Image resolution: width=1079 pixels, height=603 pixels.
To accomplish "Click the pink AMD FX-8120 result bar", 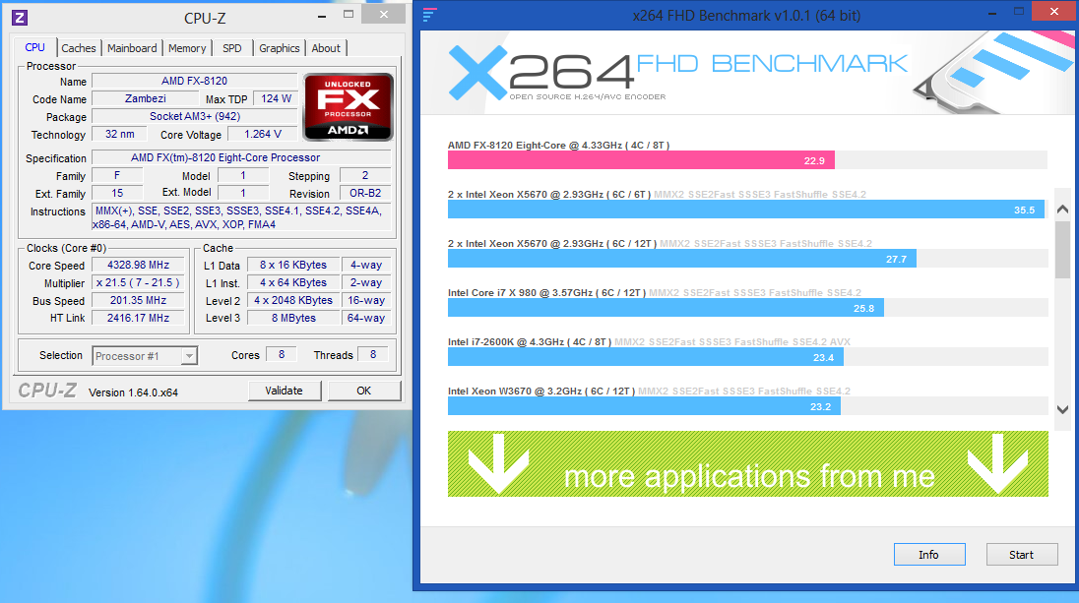I will 641,160.
